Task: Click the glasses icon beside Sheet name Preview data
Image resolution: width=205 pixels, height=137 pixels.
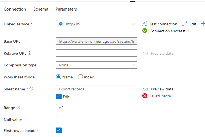Action: coord(145,89)
